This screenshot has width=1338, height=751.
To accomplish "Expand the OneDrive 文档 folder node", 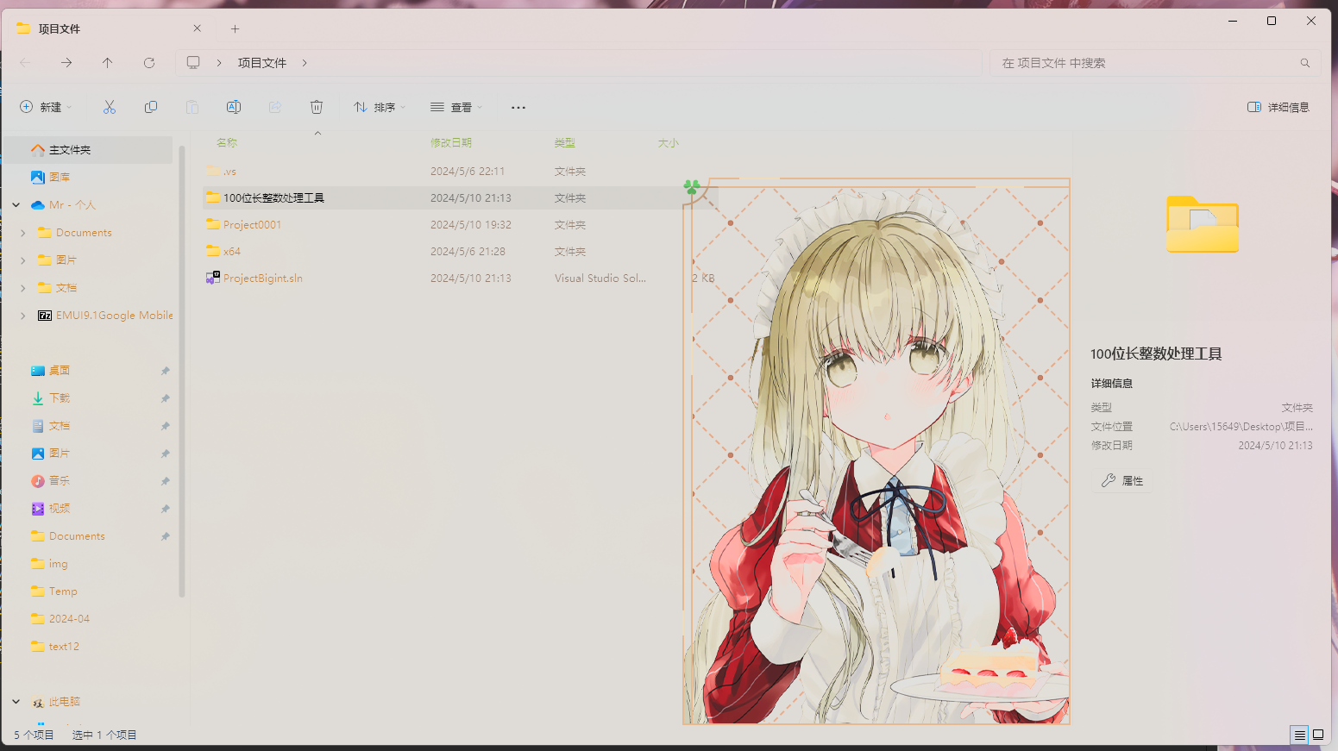I will point(23,288).
